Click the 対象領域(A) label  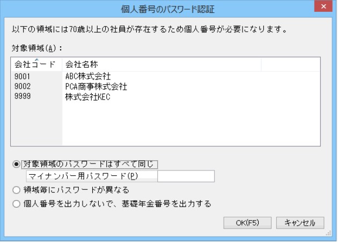(x=36, y=47)
